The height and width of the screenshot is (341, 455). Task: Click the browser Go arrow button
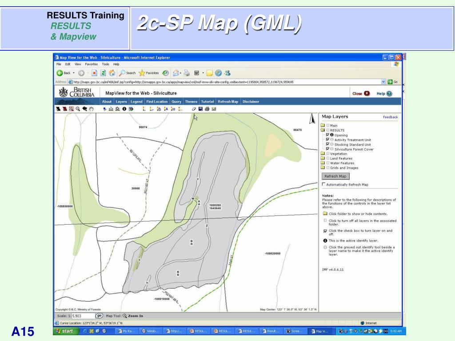[x=390, y=82]
